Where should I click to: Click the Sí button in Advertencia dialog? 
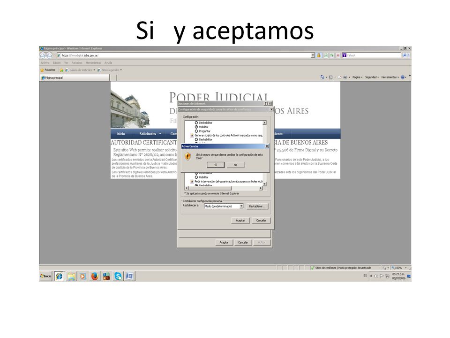(216, 165)
